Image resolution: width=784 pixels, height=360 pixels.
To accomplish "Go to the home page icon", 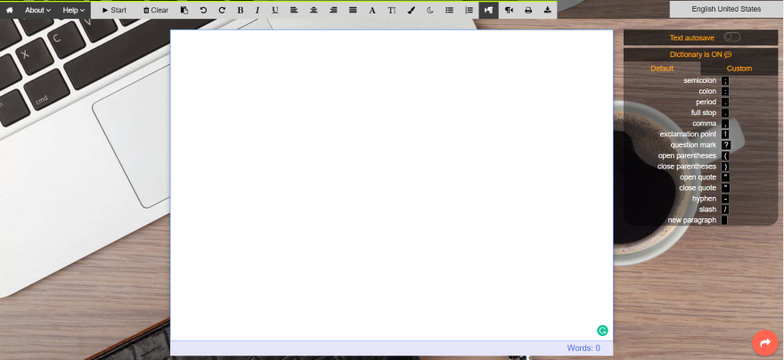I will point(10,10).
